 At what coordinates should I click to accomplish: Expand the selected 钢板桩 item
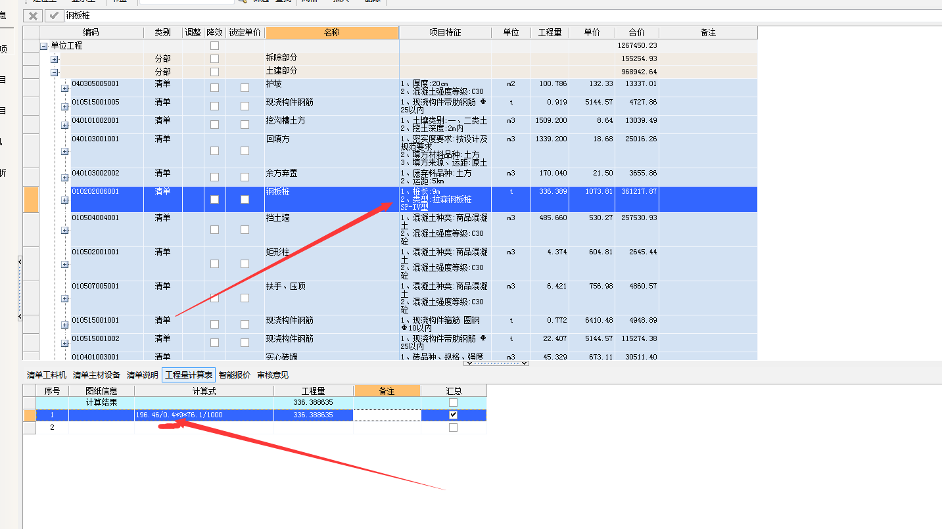coord(65,200)
